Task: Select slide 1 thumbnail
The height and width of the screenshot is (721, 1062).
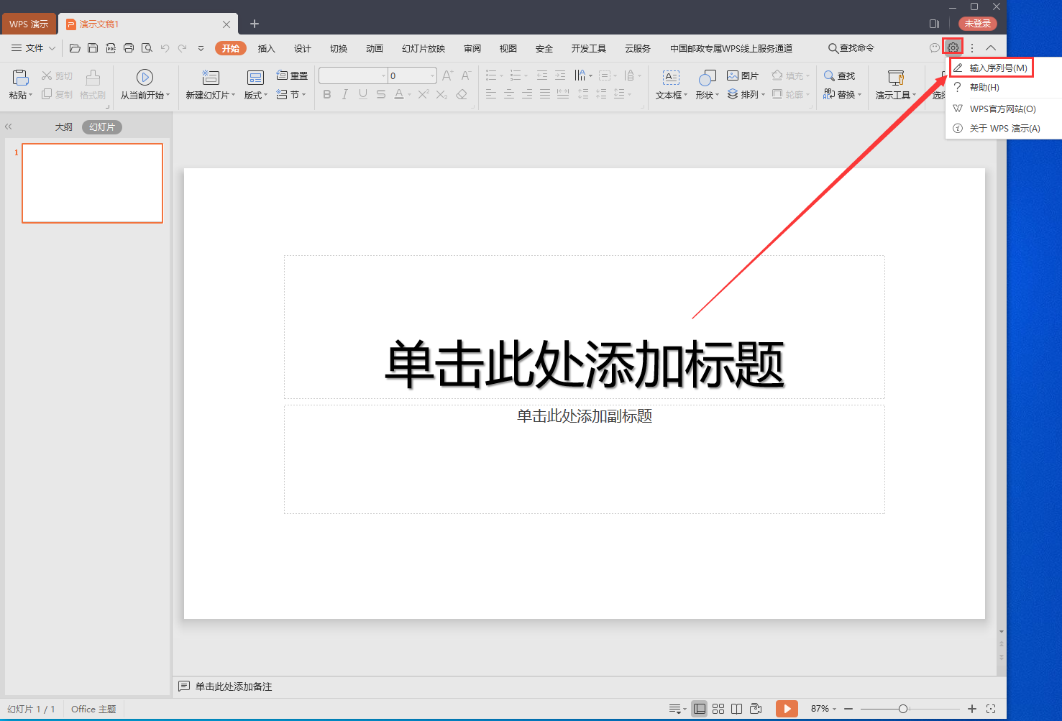Action: click(x=93, y=183)
